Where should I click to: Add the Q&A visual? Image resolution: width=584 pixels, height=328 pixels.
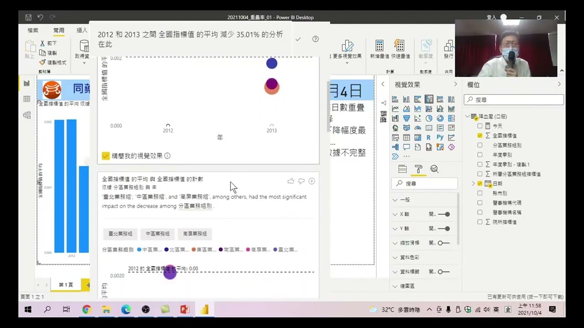point(407,147)
